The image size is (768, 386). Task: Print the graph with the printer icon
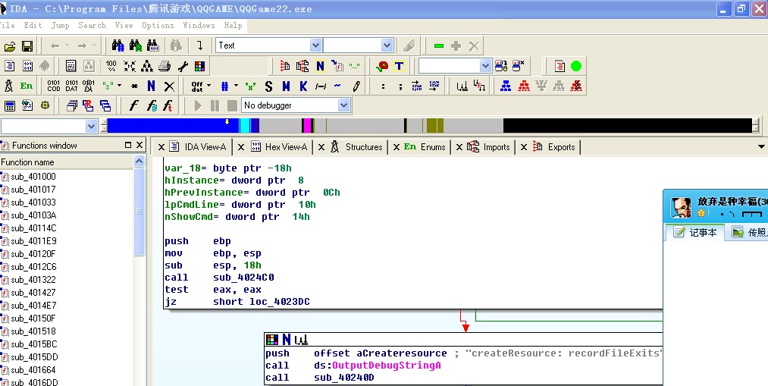[165, 66]
